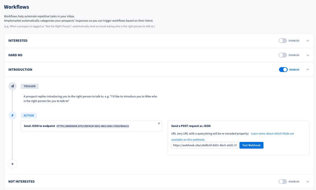Click the HTTPS://WEBHOOK.SITE endpoint tag

tap(93, 126)
